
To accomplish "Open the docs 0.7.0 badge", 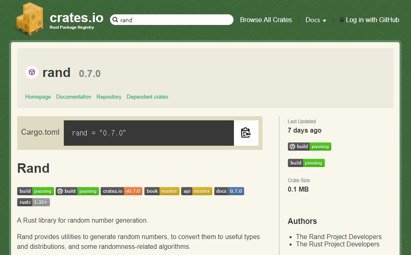I will click(229, 191).
